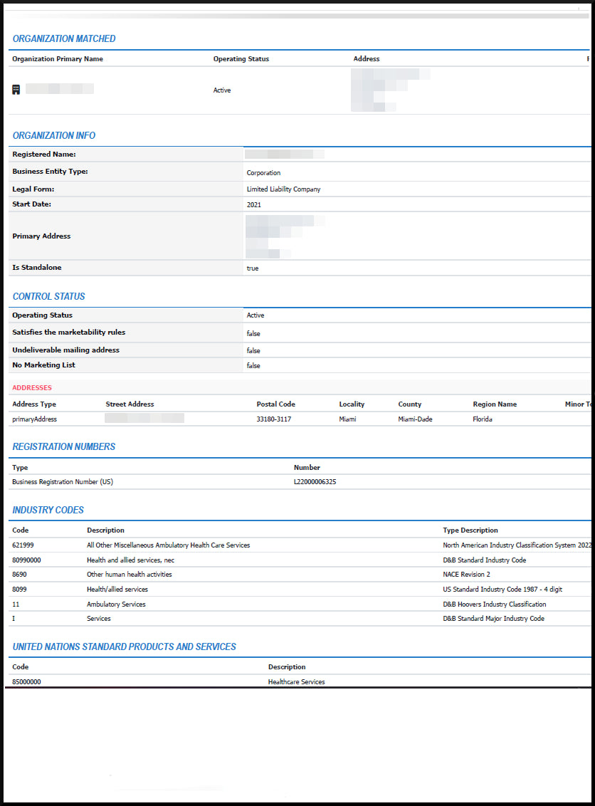The width and height of the screenshot is (595, 806).
Task: Click the Start Date value 2021
Action: [x=251, y=204]
